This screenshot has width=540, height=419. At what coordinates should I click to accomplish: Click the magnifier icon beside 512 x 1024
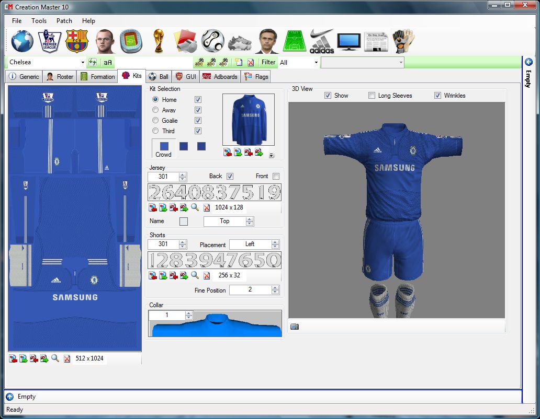[55, 358]
